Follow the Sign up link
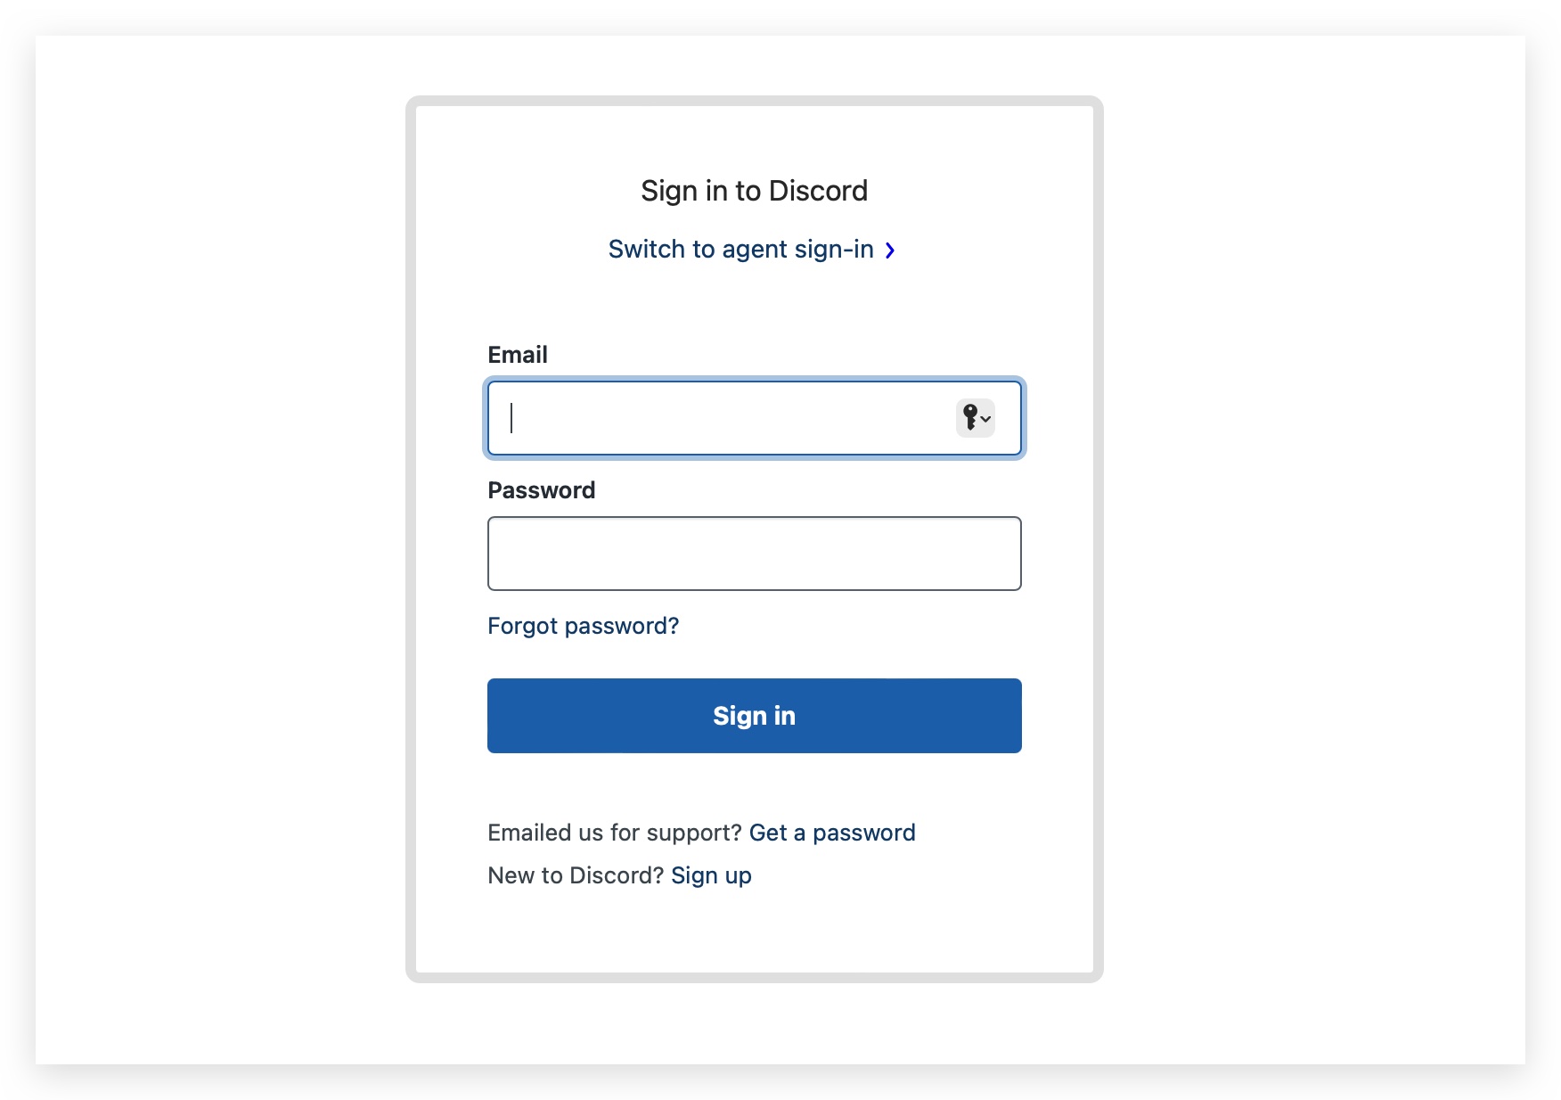 point(711,875)
